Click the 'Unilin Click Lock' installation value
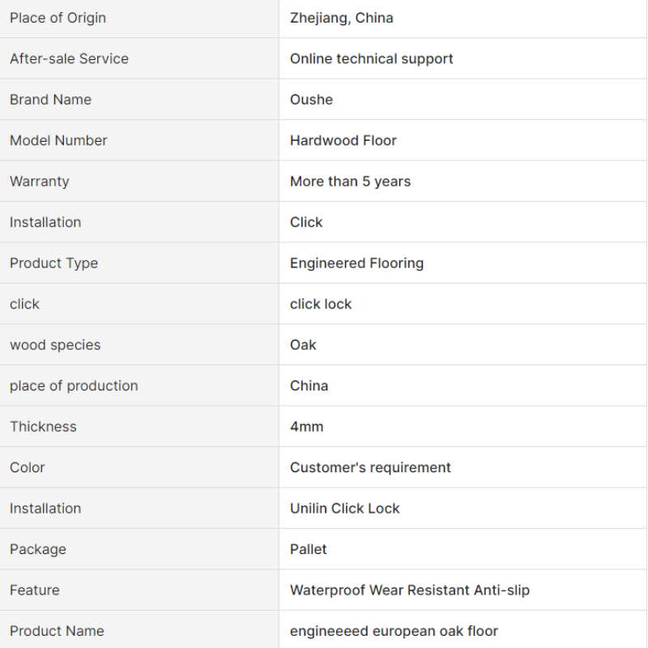This screenshot has width=648, height=648. (344, 509)
